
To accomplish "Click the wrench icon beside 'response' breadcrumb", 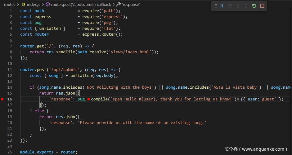I will pos(119,5).
